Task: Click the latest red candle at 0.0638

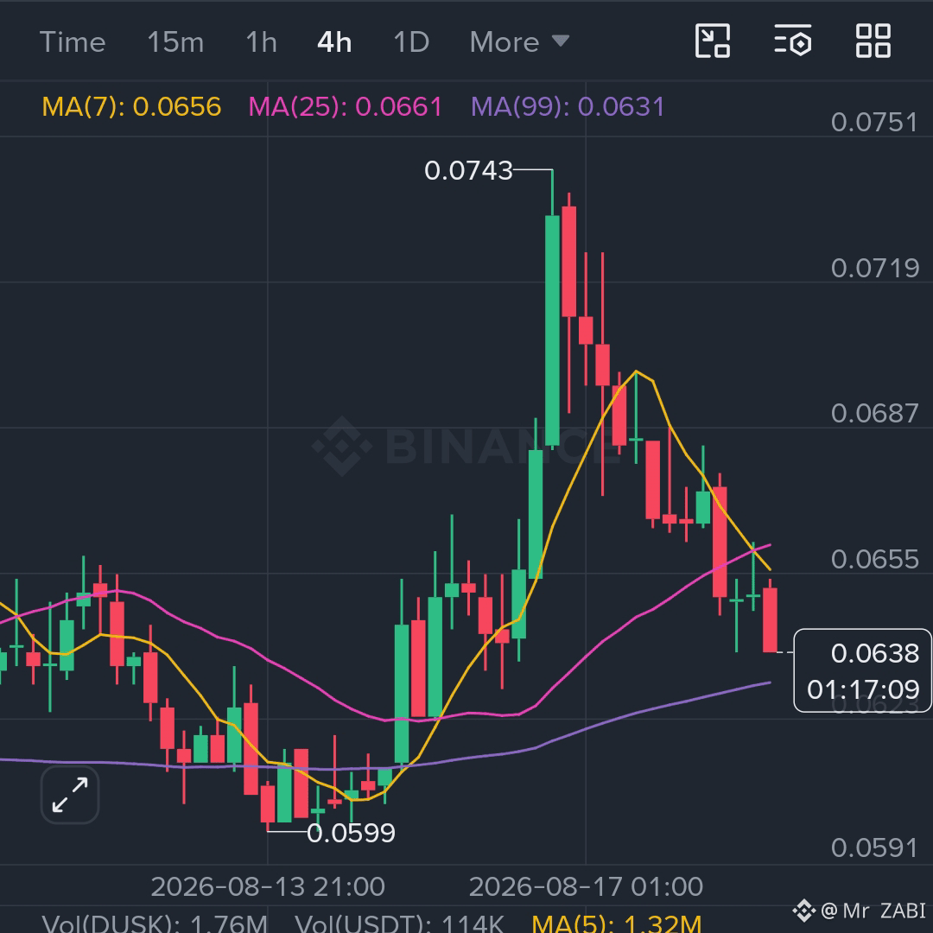Action: [x=770, y=619]
